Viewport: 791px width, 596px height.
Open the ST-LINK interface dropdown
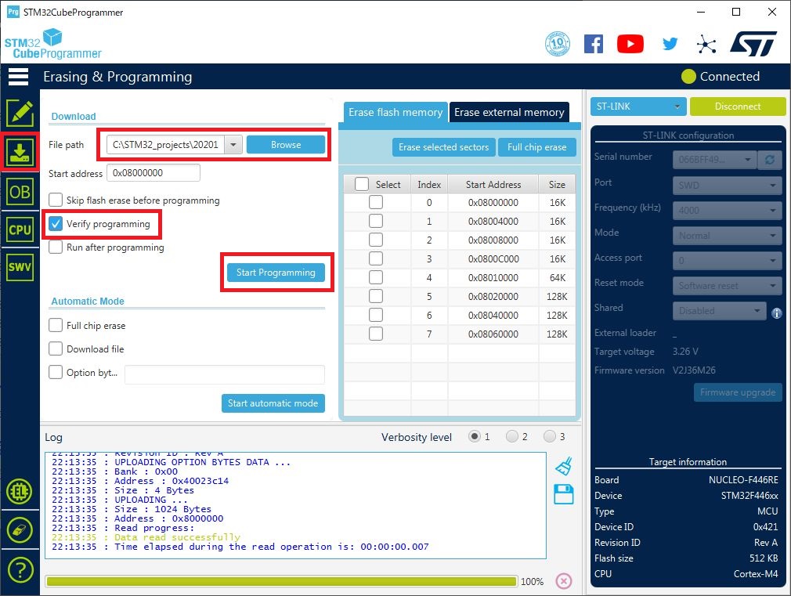point(638,107)
